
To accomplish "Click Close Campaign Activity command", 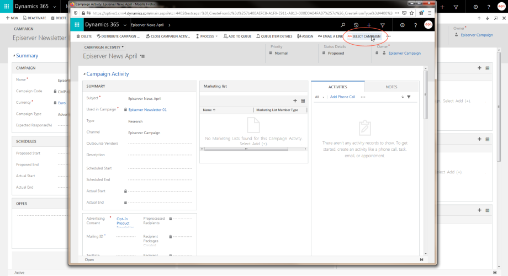I will 168,36.
